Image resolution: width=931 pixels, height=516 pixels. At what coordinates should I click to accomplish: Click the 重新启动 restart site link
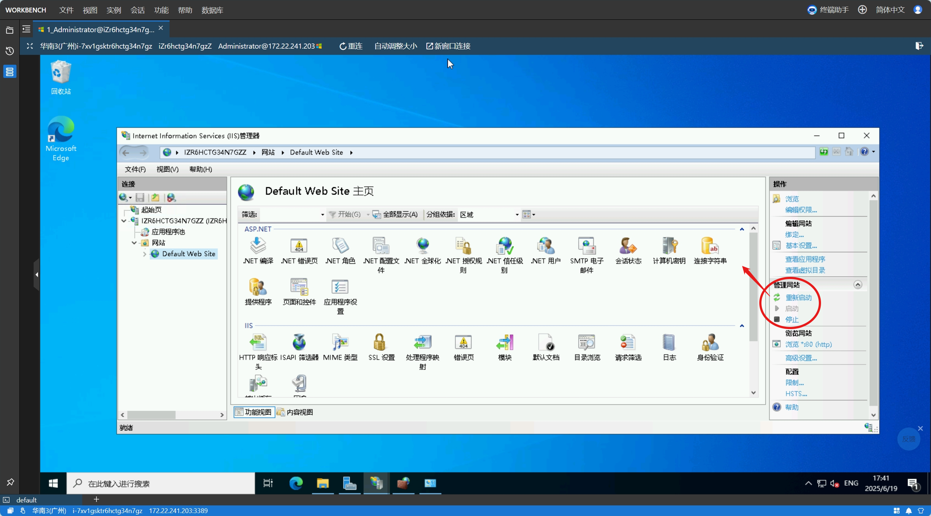pyautogui.click(x=798, y=298)
